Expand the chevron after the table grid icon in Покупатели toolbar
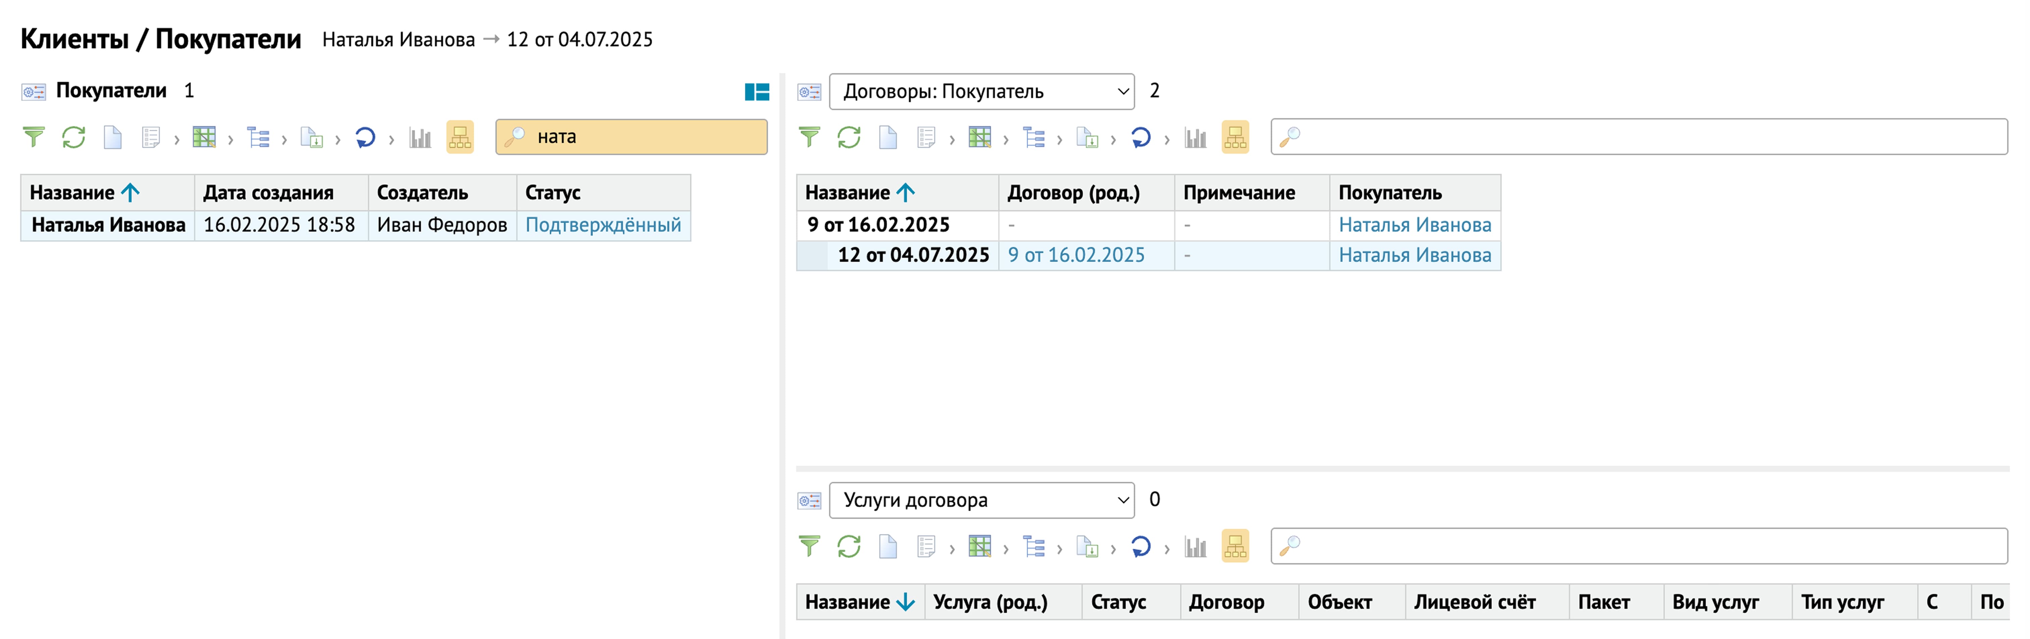 click(230, 140)
